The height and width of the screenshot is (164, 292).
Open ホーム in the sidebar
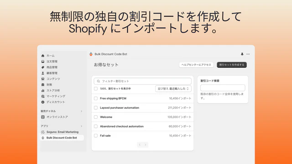coord(51,56)
